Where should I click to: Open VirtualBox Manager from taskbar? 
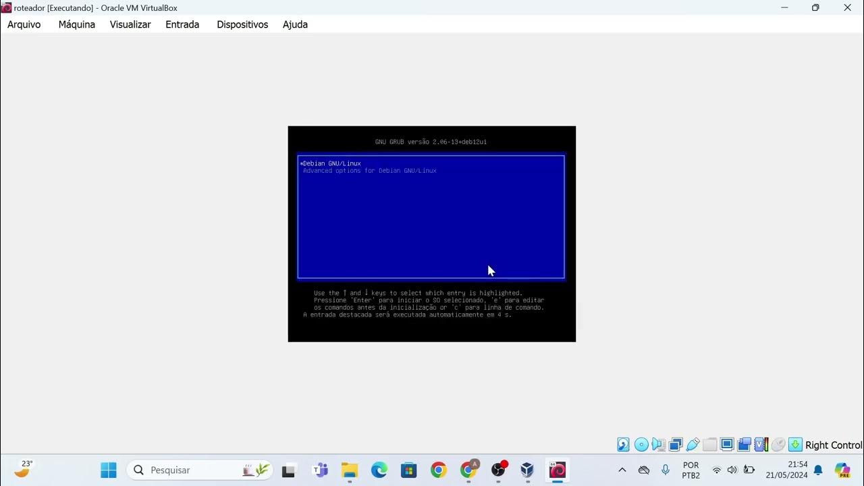click(527, 470)
